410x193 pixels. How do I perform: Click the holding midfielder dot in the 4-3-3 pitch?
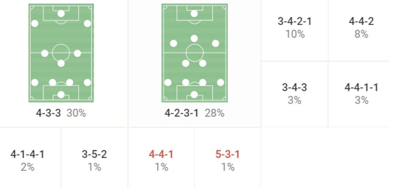[61, 63]
